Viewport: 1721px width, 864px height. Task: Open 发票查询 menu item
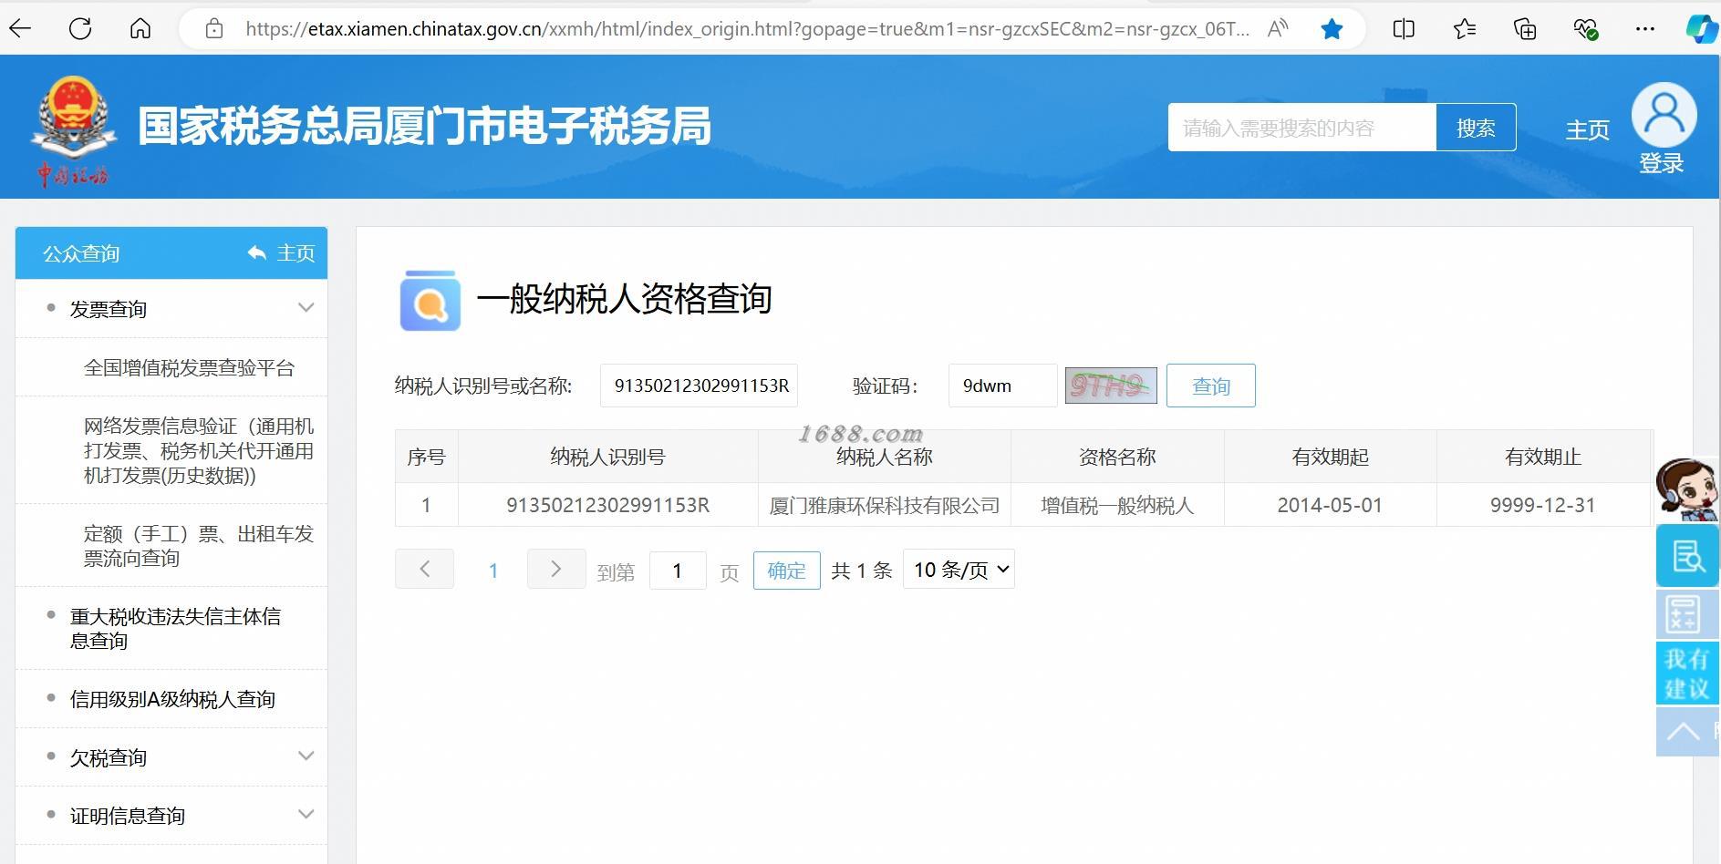point(108,309)
